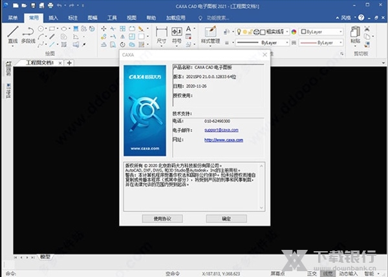Switch to the 视图 ribbon tab

pyautogui.click(x=131, y=17)
